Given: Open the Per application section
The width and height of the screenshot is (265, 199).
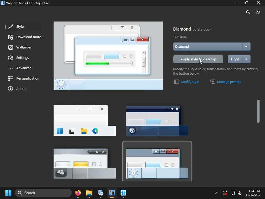Looking at the screenshot, I should pyautogui.click(x=24, y=78).
